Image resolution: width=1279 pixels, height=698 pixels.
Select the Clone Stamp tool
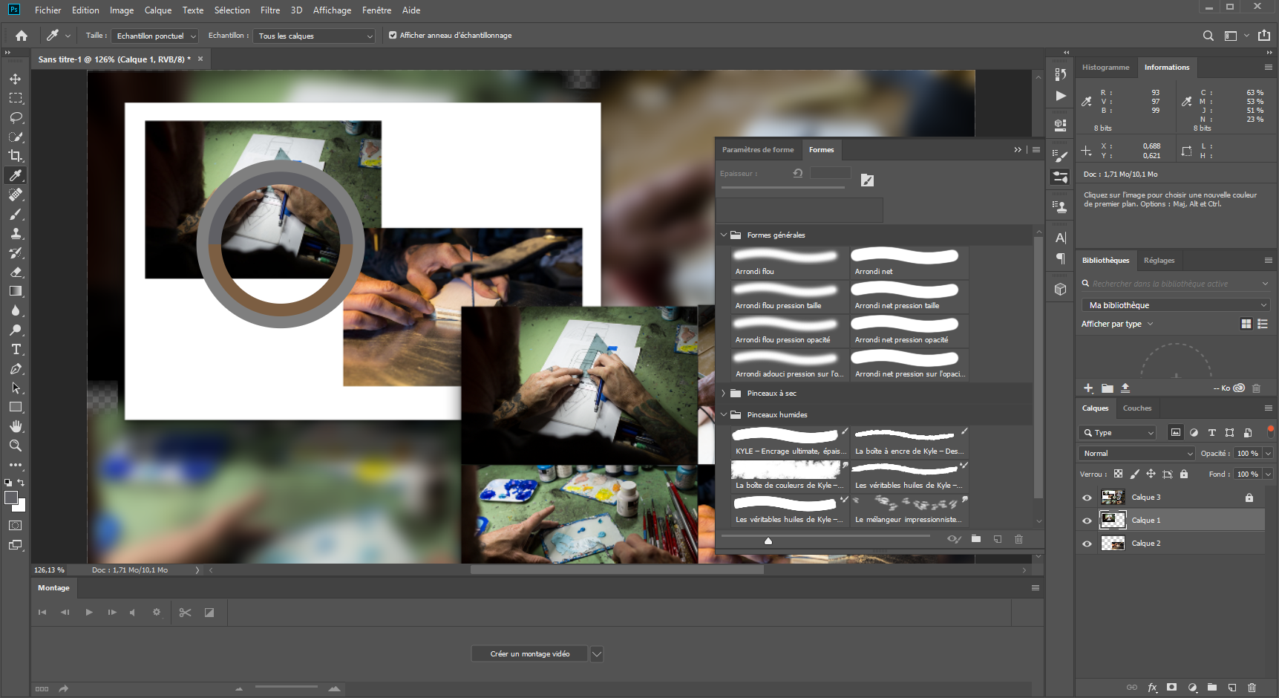coord(16,232)
